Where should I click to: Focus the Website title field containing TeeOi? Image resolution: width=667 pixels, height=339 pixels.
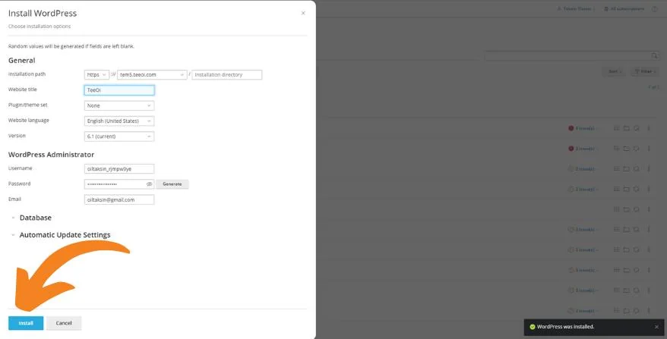[x=119, y=90]
